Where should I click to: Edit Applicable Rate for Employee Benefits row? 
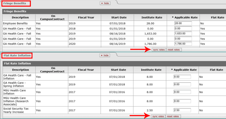(x=183, y=23)
